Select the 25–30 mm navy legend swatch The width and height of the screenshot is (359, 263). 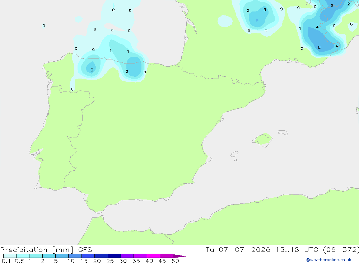[x=114, y=256]
